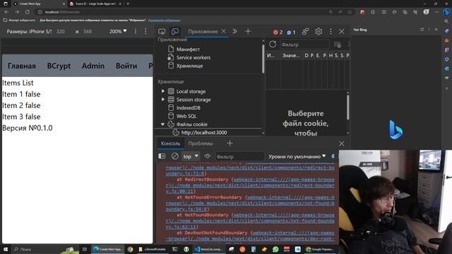
Task: Switch to the Приложение DevTools tab
Action: pyautogui.click(x=203, y=31)
